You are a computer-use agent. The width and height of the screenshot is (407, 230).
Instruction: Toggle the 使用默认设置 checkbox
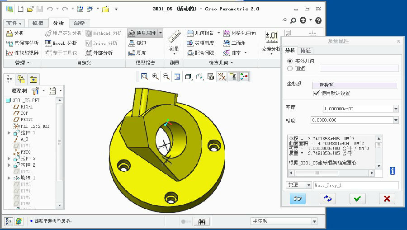317,93
